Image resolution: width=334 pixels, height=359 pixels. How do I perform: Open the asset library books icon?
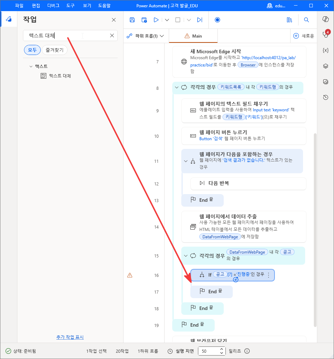(x=289, y=20)
